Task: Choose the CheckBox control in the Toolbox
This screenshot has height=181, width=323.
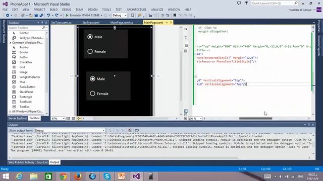Action: [26, 62]
